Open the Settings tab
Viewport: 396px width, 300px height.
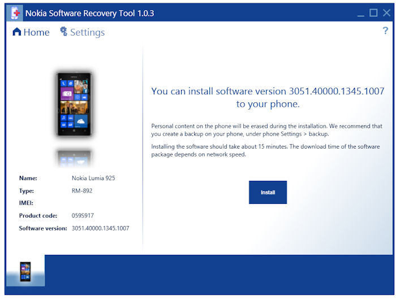click(x=83, y=32)
